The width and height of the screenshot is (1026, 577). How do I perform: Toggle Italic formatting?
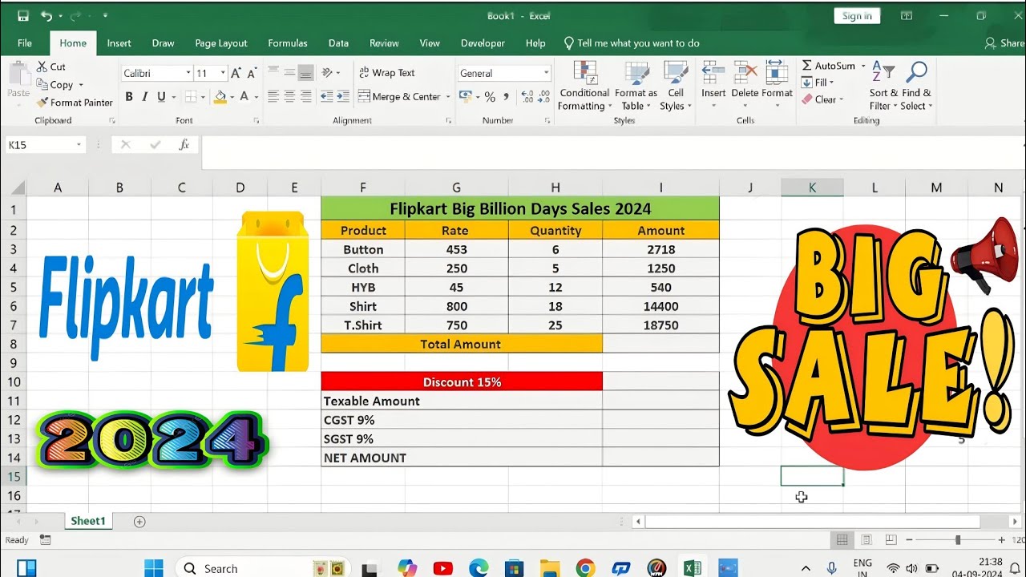coord(145,97)
